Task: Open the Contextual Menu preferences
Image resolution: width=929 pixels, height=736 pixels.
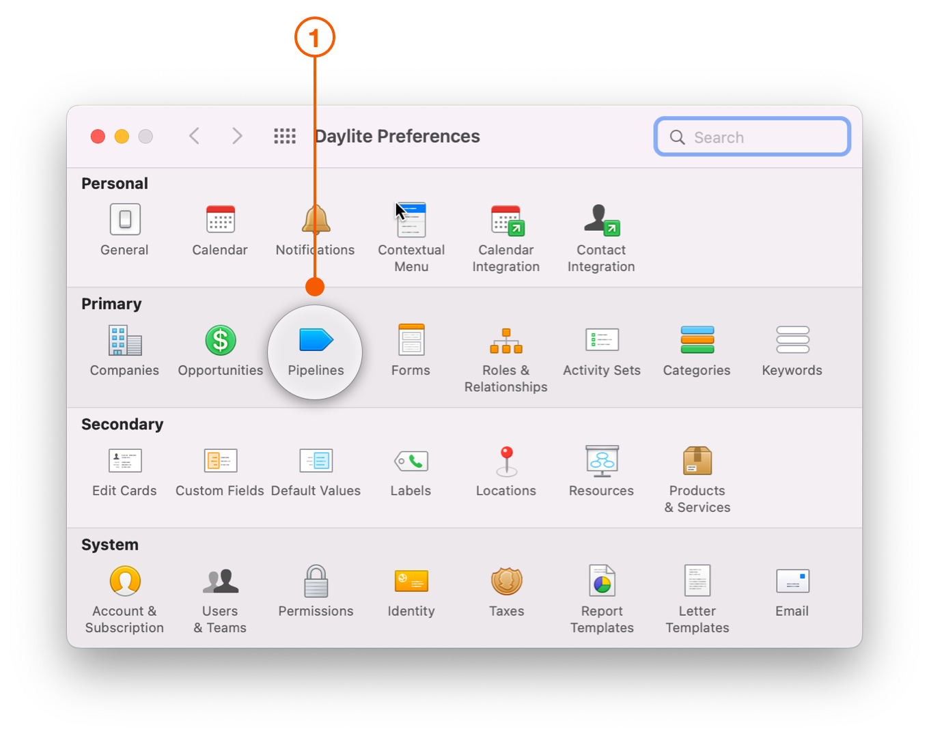Action: [x=411, y=221]
